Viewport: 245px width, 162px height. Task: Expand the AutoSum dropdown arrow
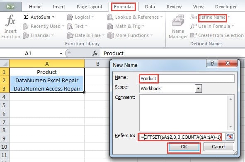(x=53, y=17)
